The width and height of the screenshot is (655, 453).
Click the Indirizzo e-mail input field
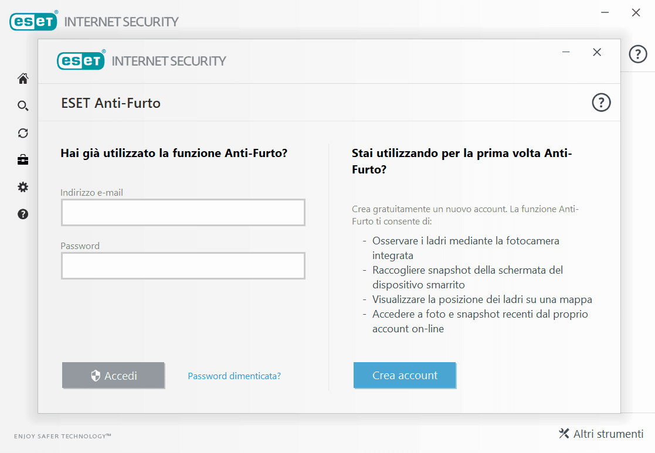coord(183,212)
